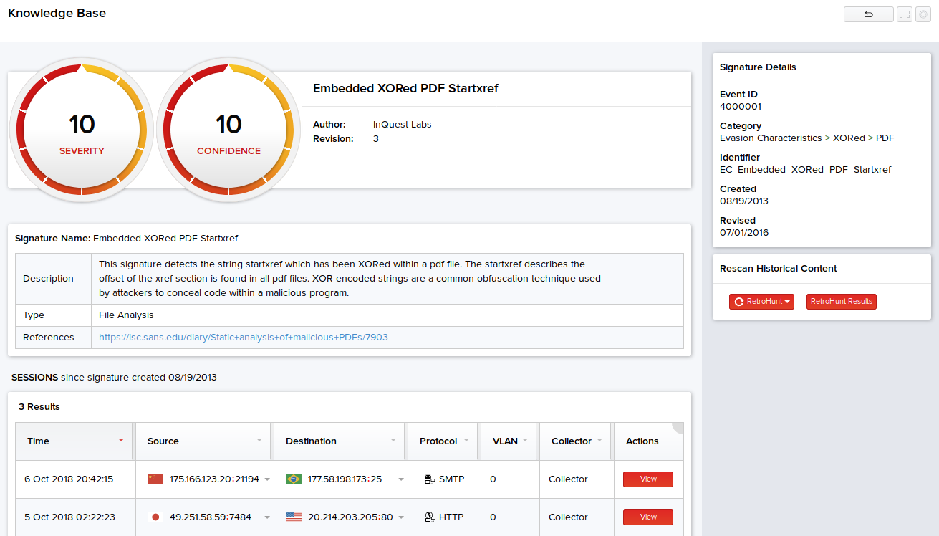Open the RetroHunt dropdown button
This screenshot has width=939, height=536.
761,302
